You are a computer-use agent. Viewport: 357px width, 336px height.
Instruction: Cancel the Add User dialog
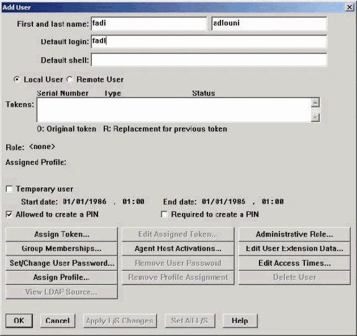(x=58, y=320)
